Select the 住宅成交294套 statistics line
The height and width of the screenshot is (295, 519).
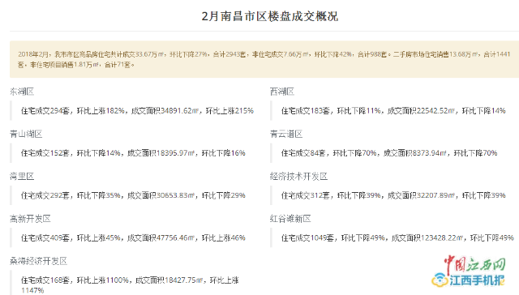coord(137,111)
